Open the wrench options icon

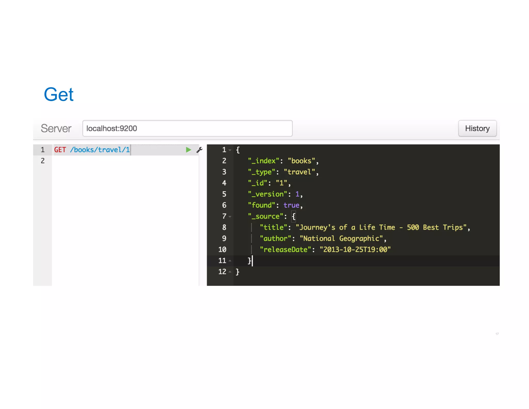point(199,150)
